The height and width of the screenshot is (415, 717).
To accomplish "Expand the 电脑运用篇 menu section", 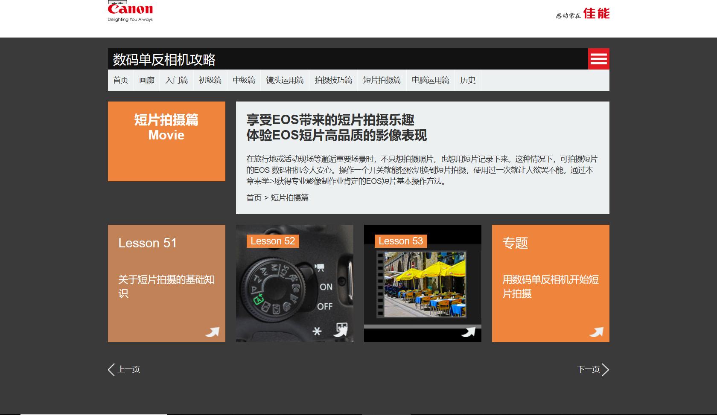I will pos(430,80).
